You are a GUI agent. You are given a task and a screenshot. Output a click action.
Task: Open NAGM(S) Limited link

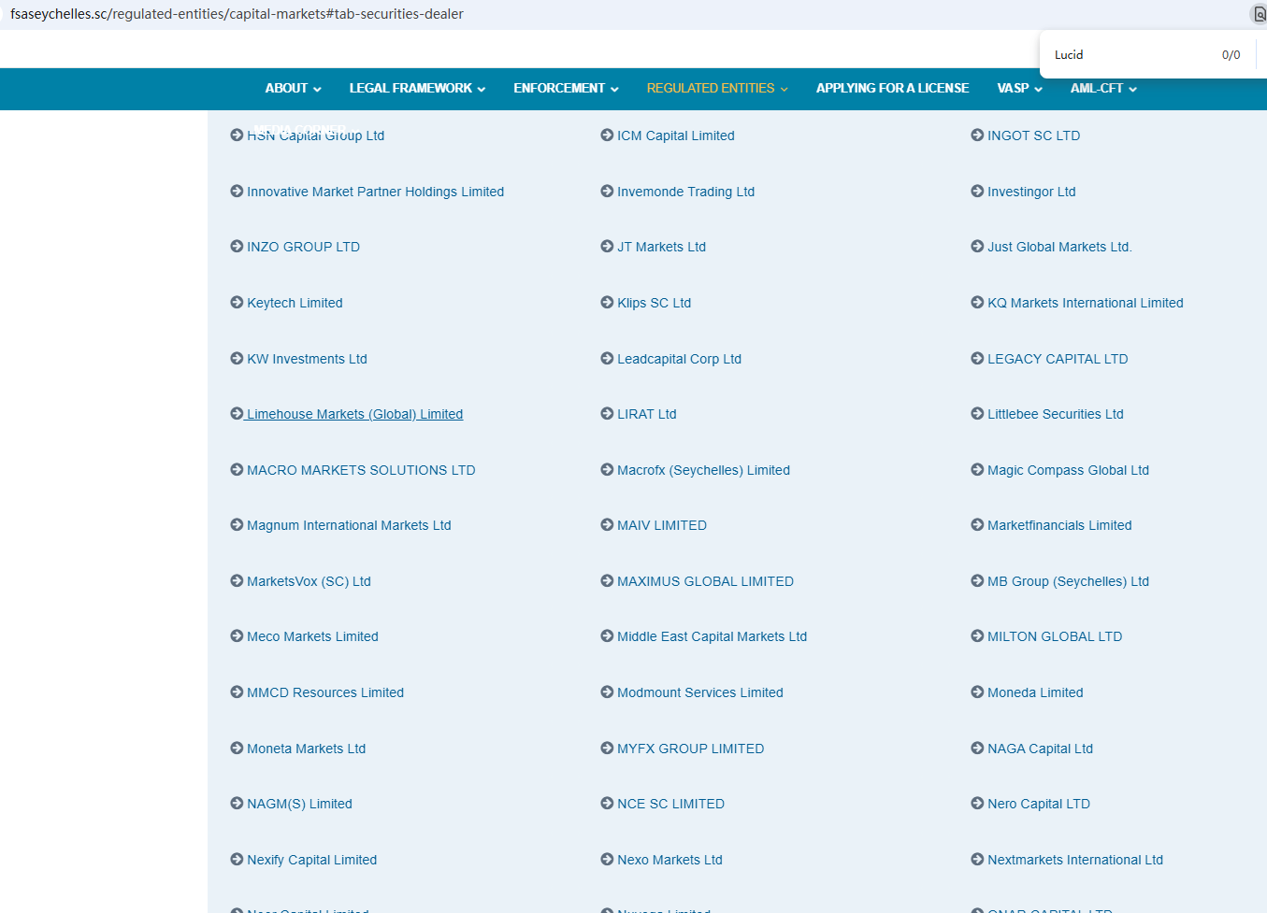(x=299, y=804)
